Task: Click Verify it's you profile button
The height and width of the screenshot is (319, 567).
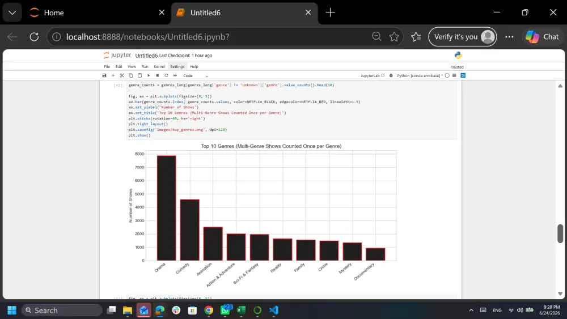Action: [463, 37]
